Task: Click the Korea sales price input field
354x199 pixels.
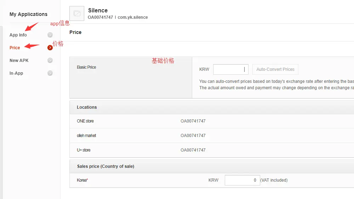Action: click(x=242, y=180)
